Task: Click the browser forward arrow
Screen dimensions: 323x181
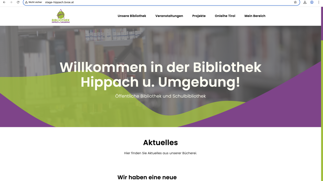Action: [x=11, y=2]
